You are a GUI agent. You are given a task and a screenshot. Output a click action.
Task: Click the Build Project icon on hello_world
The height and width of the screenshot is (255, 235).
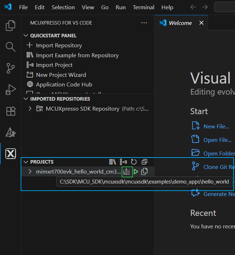tap(127, 172)
